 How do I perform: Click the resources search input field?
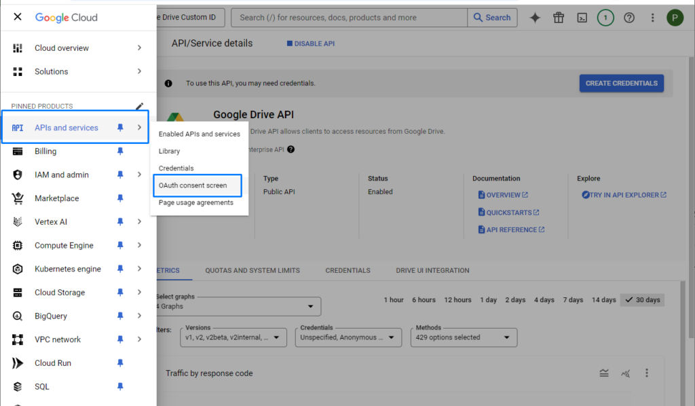(x=349, y=18)
